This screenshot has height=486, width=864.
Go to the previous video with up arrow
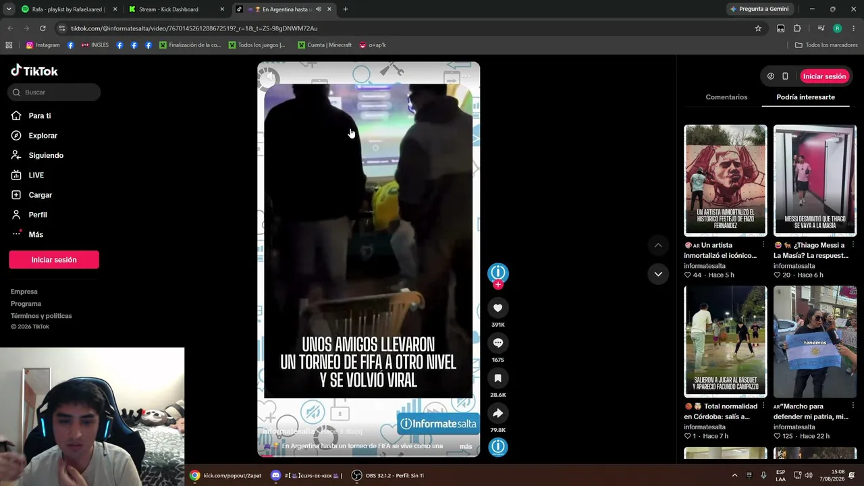coord(658,245)
